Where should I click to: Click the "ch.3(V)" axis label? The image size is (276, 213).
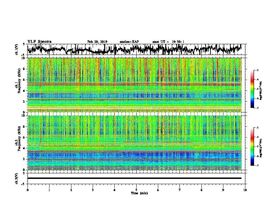(16, 179)
